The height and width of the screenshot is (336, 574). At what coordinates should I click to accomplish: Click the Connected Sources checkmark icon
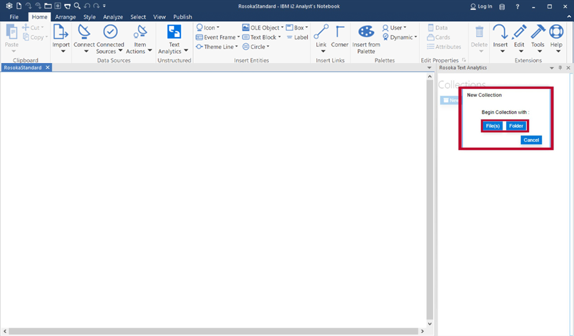pos(110,32)
